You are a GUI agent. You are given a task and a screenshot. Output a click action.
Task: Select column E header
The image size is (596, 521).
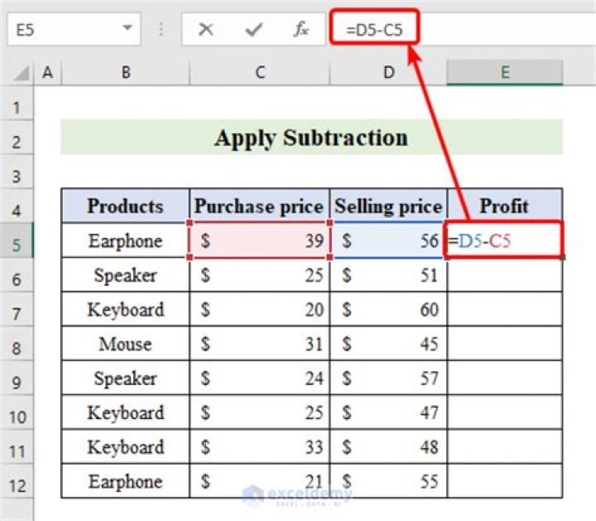tap(504, 73)
